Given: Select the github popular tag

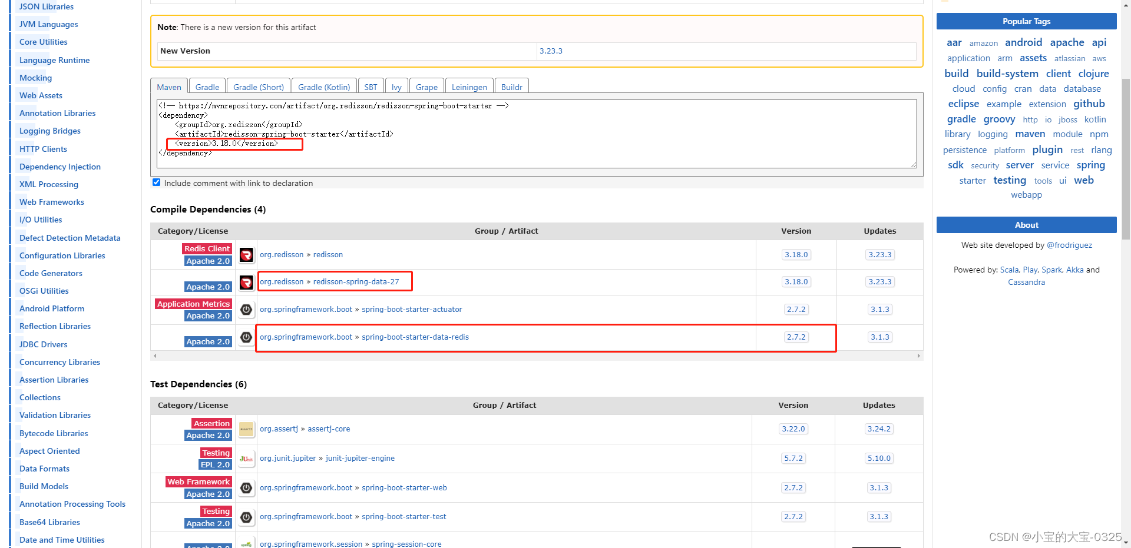Looking at the screenshot, I should [x=1089, y=104].
